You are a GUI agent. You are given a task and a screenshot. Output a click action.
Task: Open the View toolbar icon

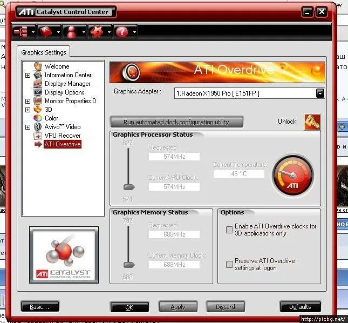21,32
